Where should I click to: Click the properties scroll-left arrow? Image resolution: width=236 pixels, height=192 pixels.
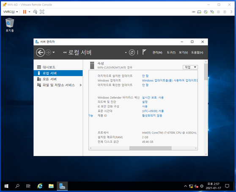(91, 148)
